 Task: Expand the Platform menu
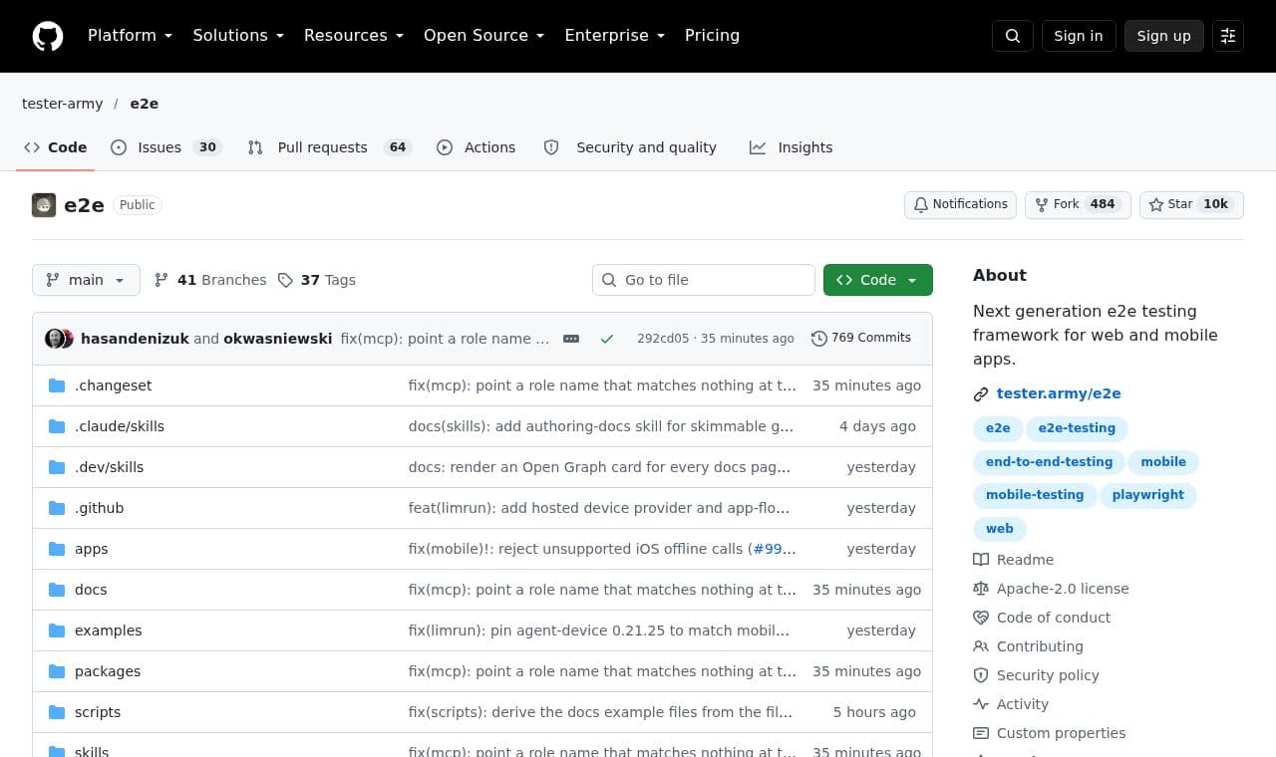pos(131,36)
